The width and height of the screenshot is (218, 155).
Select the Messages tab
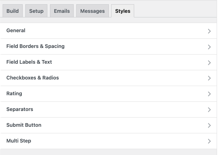[x=92, y=11]
